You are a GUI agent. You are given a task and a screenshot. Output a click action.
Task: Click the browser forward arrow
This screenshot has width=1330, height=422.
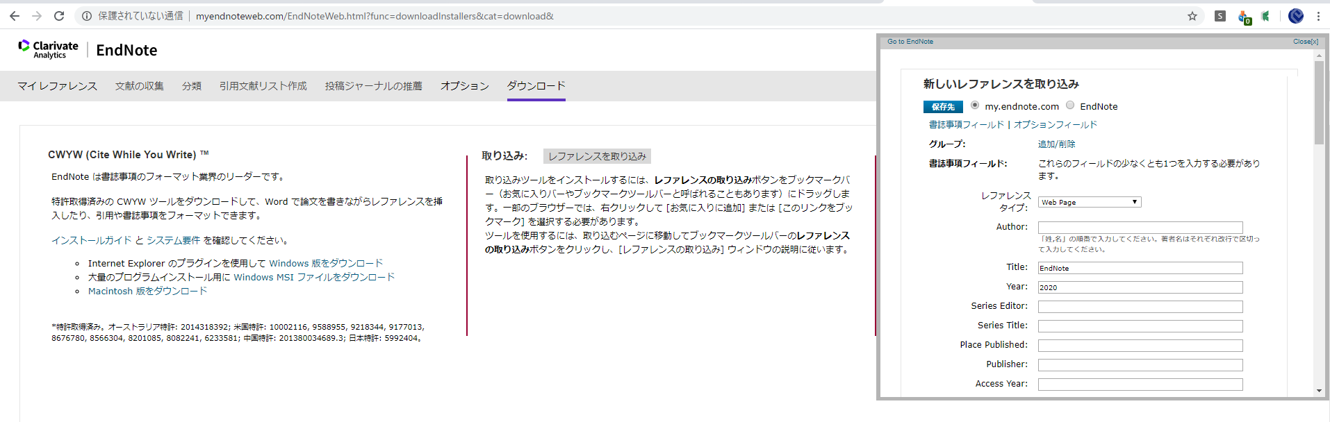(x=37, y=16)
